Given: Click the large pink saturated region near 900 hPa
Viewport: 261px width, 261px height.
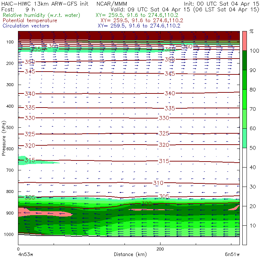Looking at the screenshot, I should point(45,213).
